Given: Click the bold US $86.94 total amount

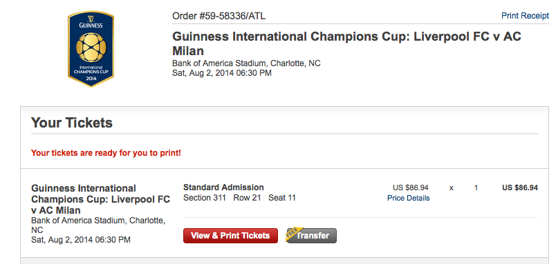Looking at the screenshot, I should click(520, 187).
